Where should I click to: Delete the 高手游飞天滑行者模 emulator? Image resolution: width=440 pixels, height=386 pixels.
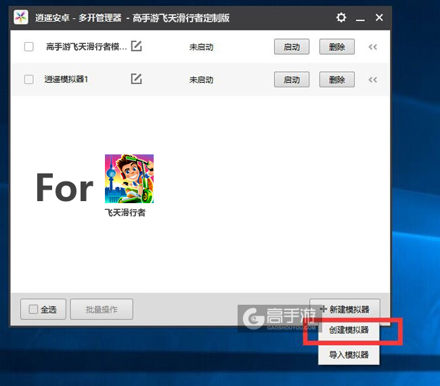tap(336, 47)
